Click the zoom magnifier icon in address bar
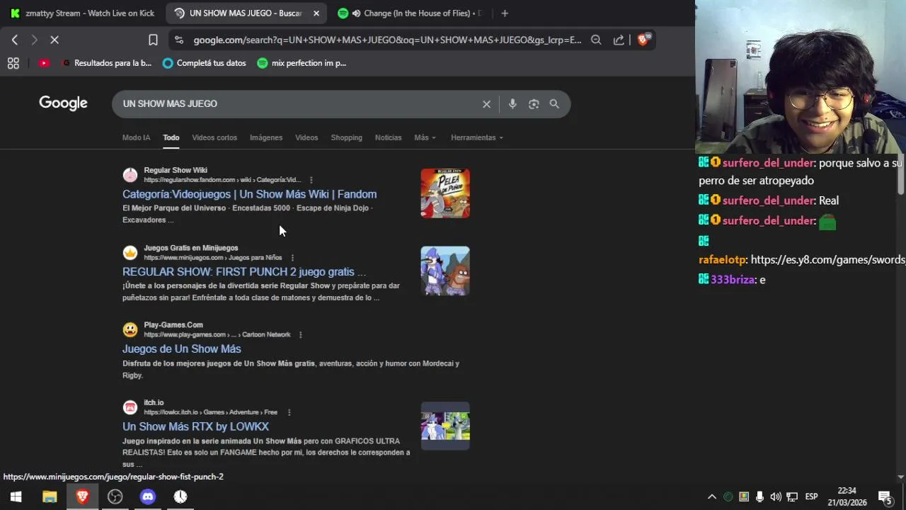The height and width of the screenshot is (510, 906). pos(596,40)
